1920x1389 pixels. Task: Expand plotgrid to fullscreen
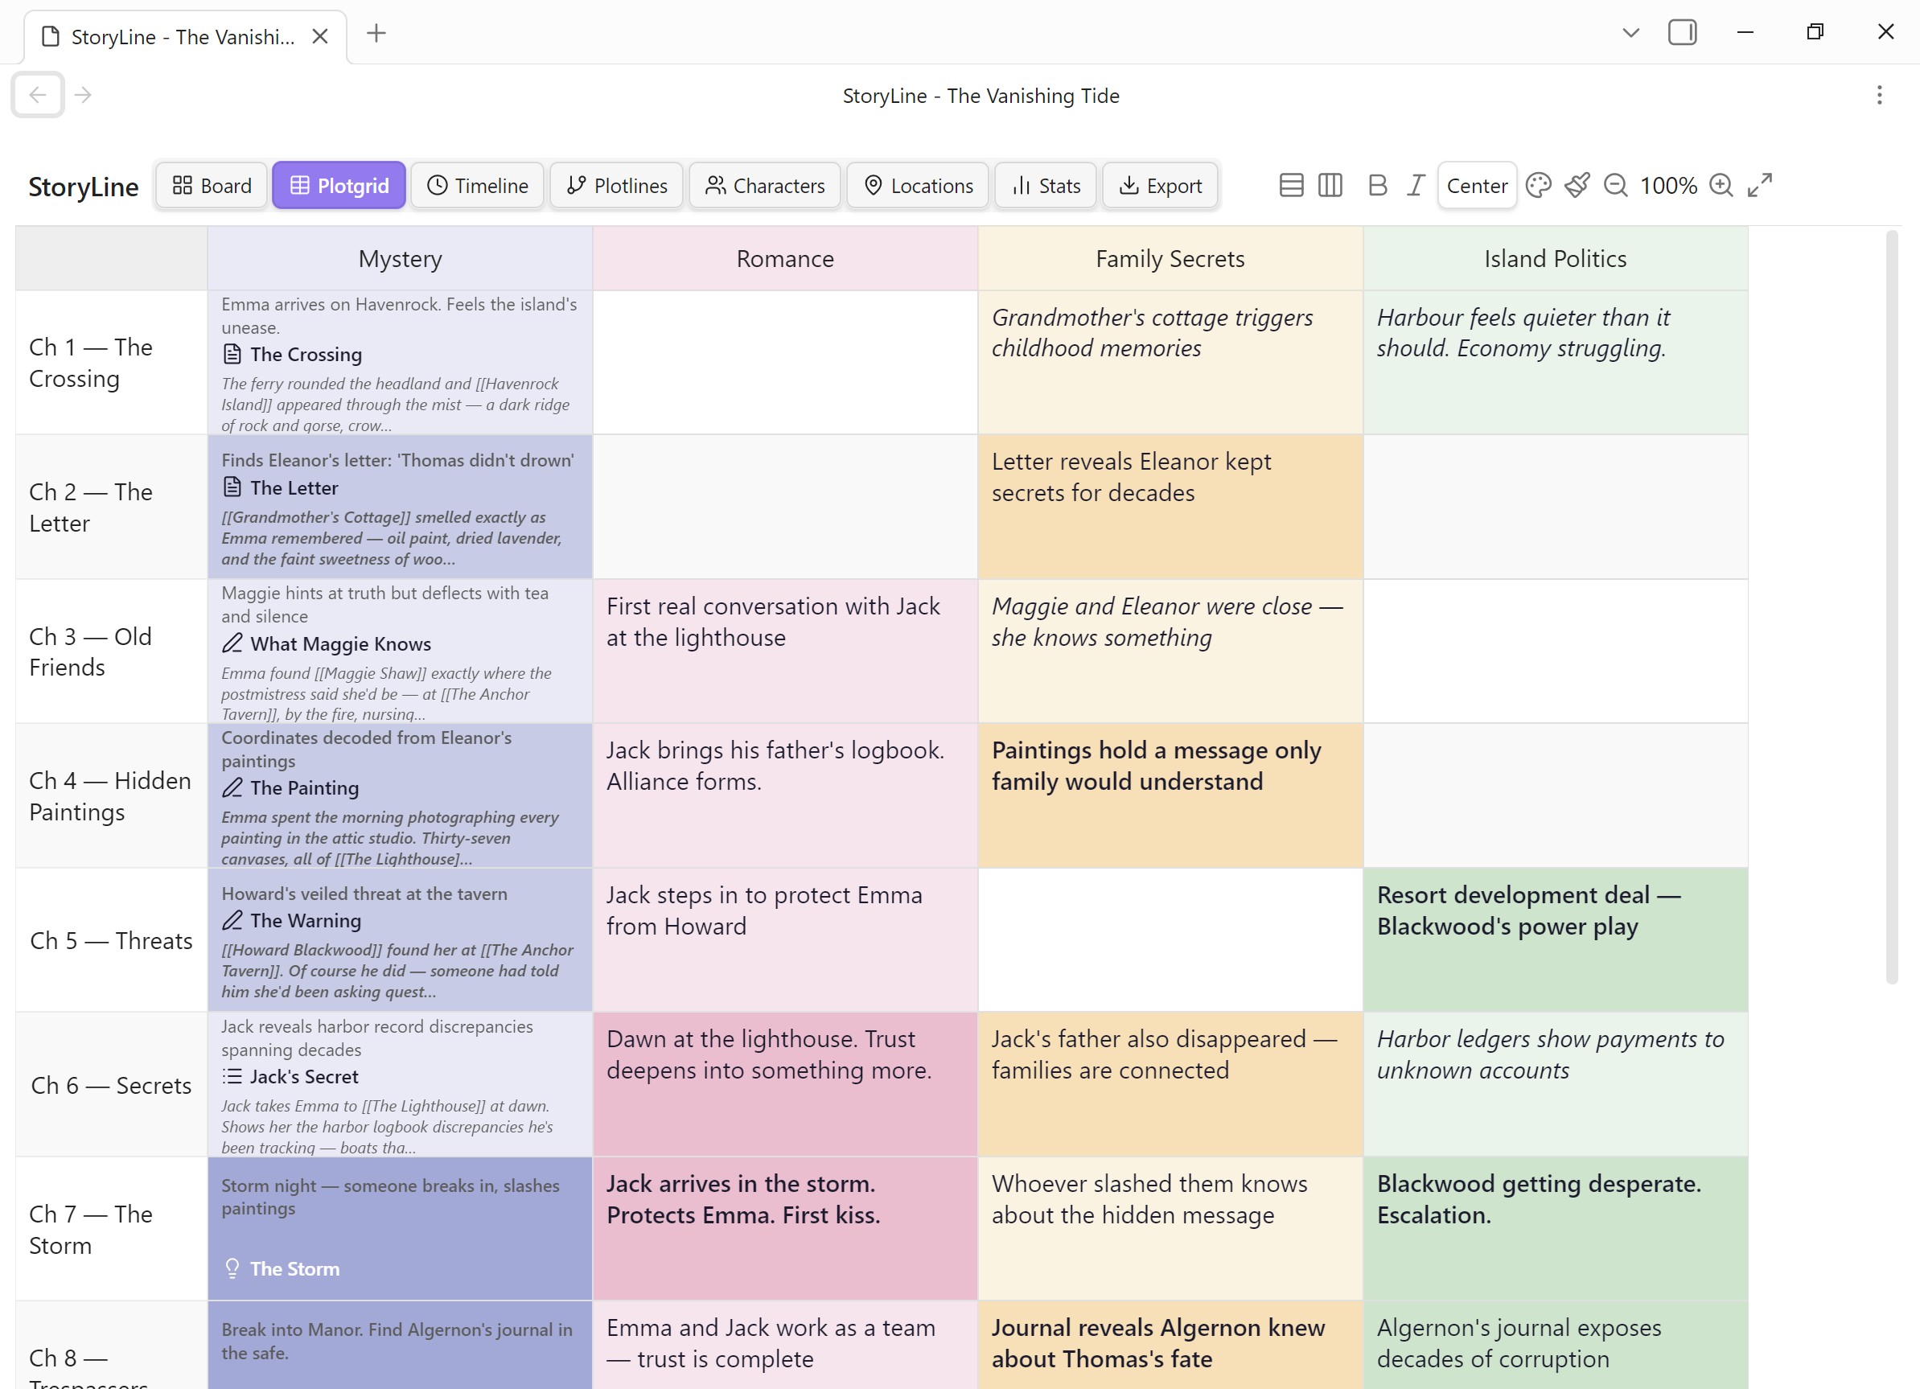pyautogui.click(x=1760, y=185)
